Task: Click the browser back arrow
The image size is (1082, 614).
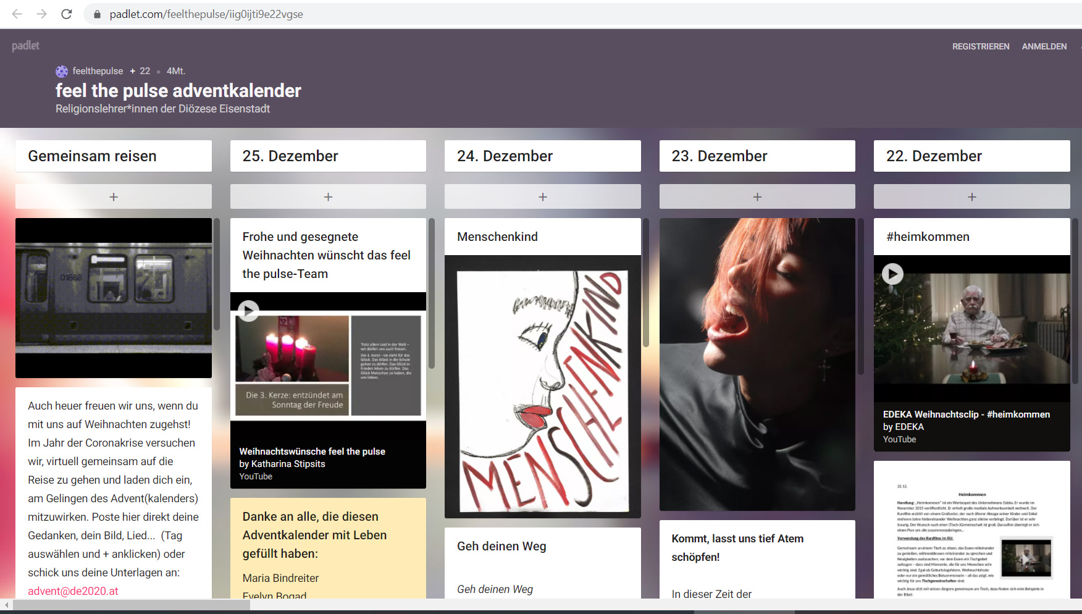Action: click(17, 14)
